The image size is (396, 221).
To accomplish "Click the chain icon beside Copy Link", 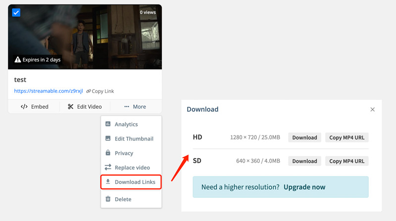I will coord(89,91).
